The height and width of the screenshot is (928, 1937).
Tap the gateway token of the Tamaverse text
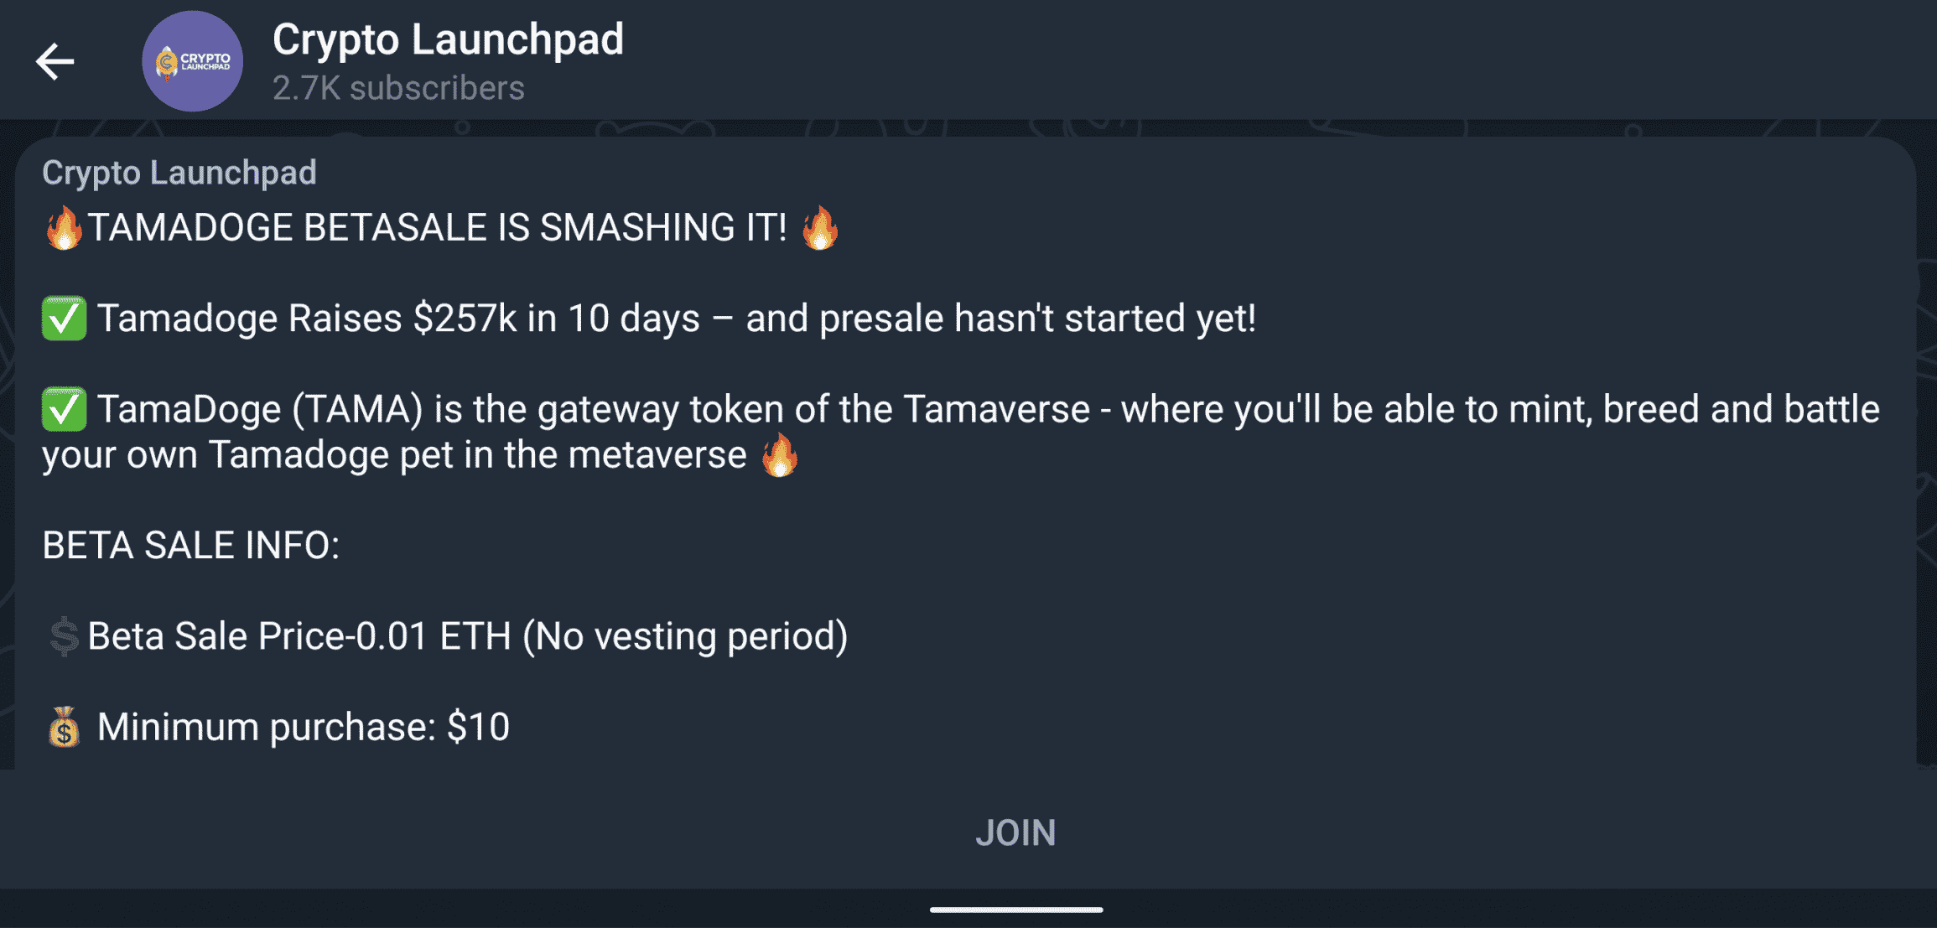(813, 409)
